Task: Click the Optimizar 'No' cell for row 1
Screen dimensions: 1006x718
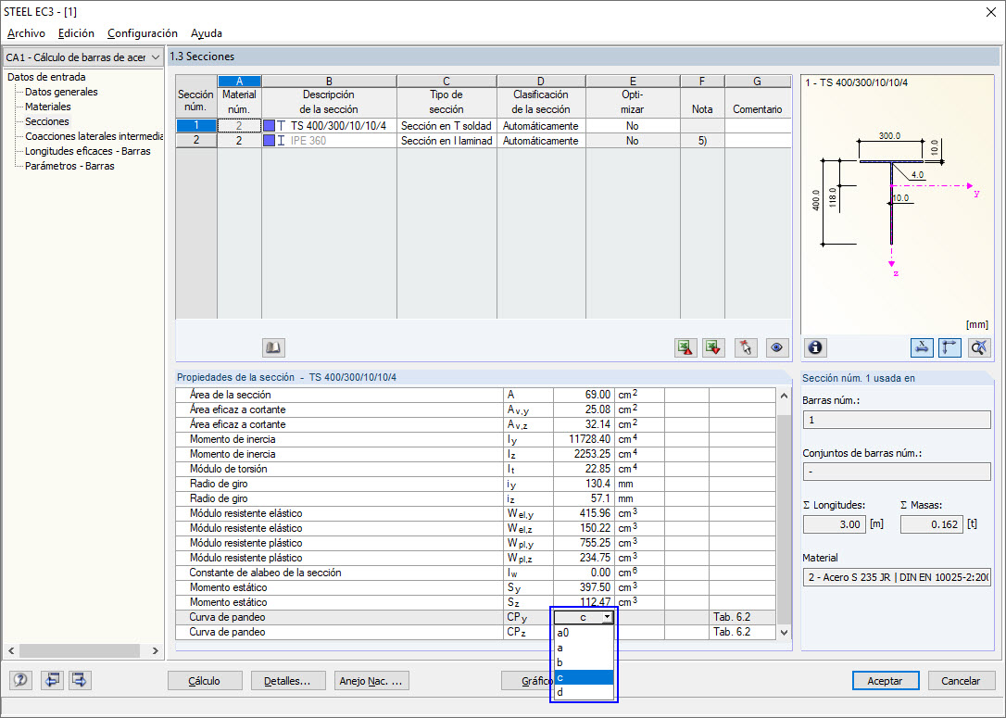Action: pyautogui.click(x=633, y=126)
